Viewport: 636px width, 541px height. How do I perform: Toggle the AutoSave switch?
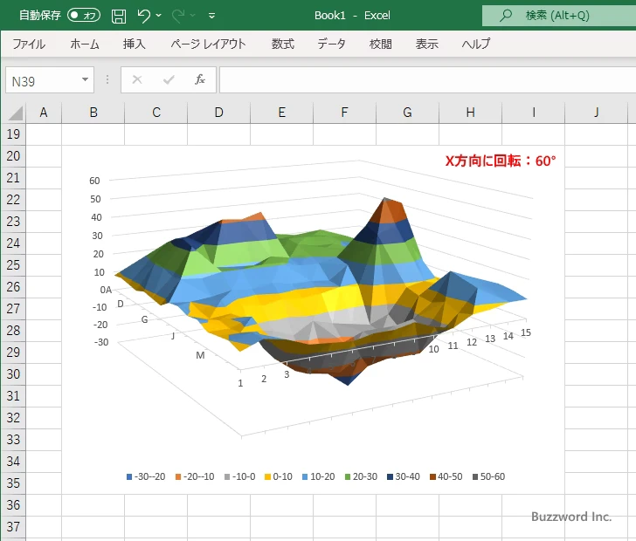(84, 16)
